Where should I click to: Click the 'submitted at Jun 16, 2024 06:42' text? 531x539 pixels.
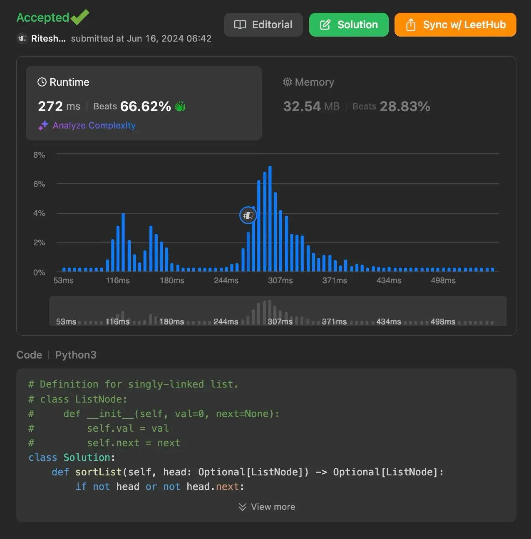(x=141, y=39)
